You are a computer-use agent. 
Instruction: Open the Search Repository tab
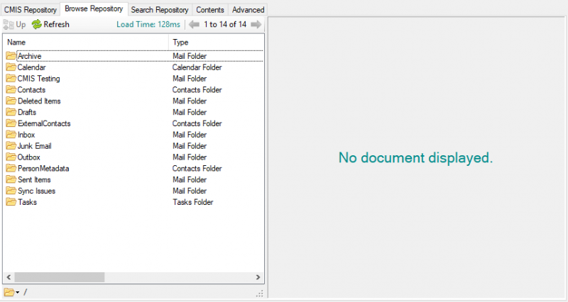(x=160, y=10)
